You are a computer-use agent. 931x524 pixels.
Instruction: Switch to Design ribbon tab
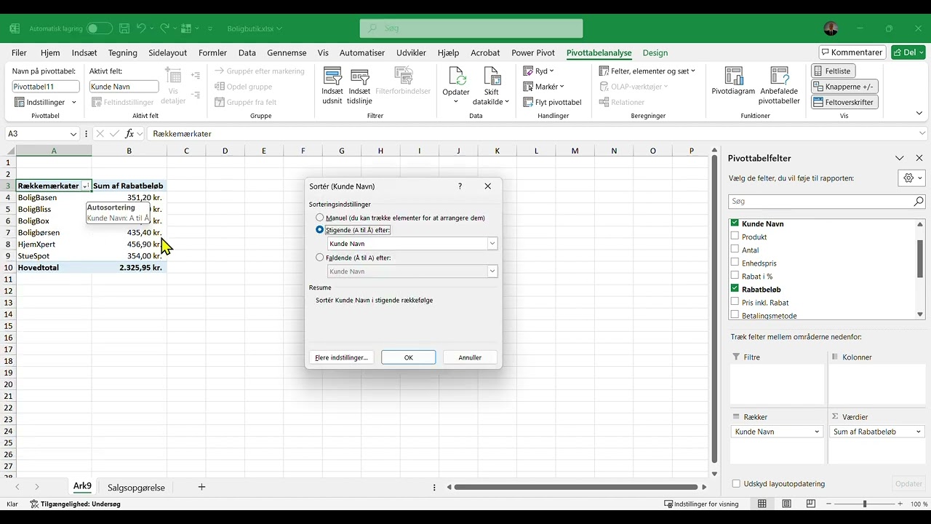(x=655, y=53)
